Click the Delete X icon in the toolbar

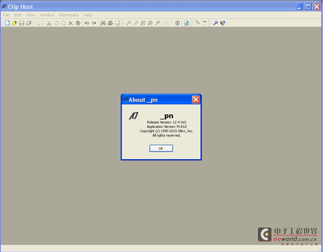click(70, 23)
